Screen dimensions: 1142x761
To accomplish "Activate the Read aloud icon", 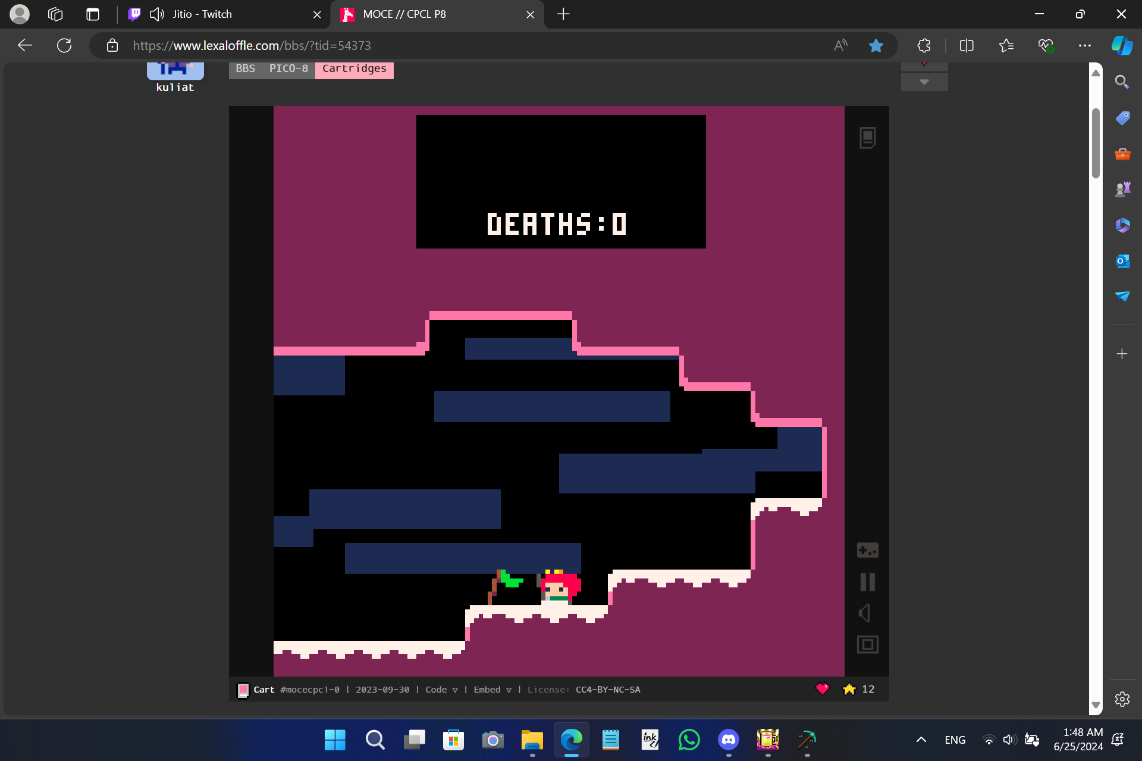I will tap(840, 45).
